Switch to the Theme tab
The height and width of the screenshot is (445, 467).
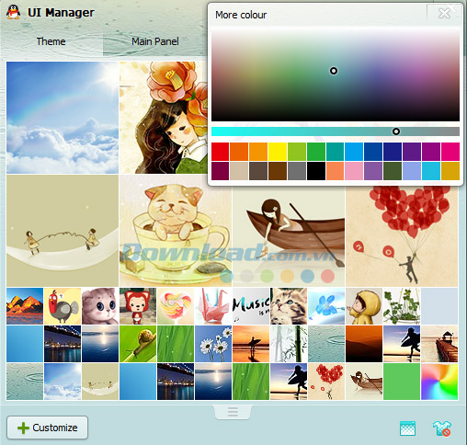click(51, 41)
